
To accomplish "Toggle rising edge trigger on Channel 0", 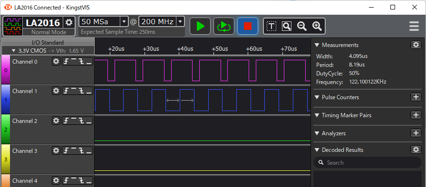I will click(66, 62).
